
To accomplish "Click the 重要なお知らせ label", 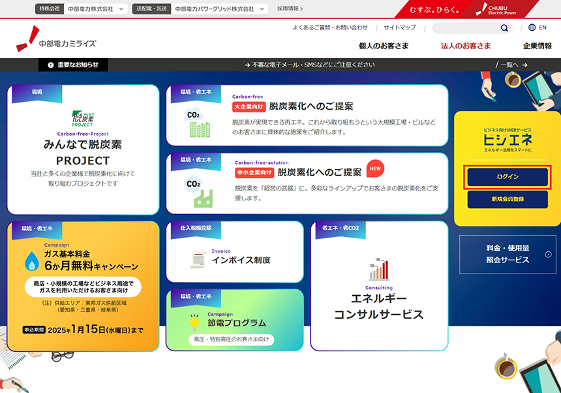I will click(78, 65).
